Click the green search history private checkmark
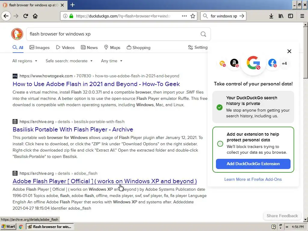 click(x=219, y=107)
